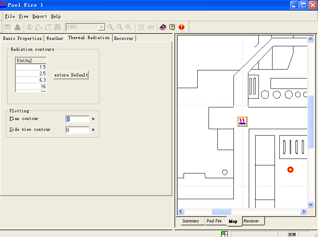
Task: Click the map scroll down arrow
Action: [x=310, y=204]
